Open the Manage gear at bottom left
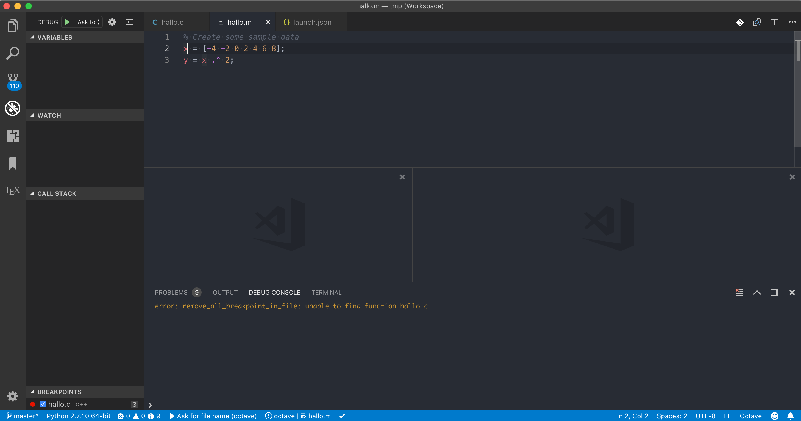Screen dimensions: 801x421 click(x=13, y=396)
